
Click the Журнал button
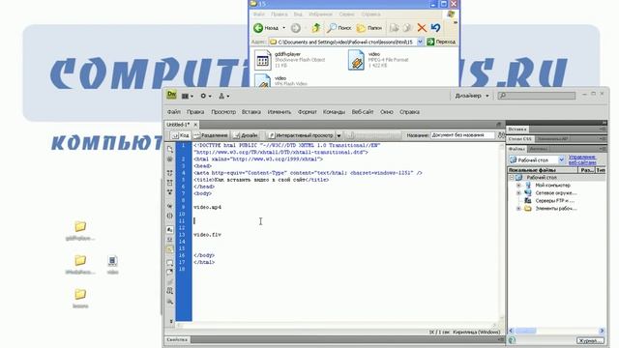point(590,340)
